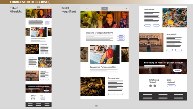Viewport: 193px width, 109px height.
Task: Click left outlined button under enlarged Restauriert text
Action: point(148,25)
